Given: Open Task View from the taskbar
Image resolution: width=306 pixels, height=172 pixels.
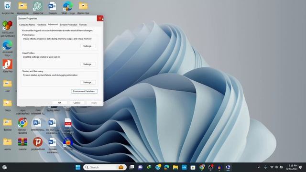Looking at the screenshot, I should (132, 167).
